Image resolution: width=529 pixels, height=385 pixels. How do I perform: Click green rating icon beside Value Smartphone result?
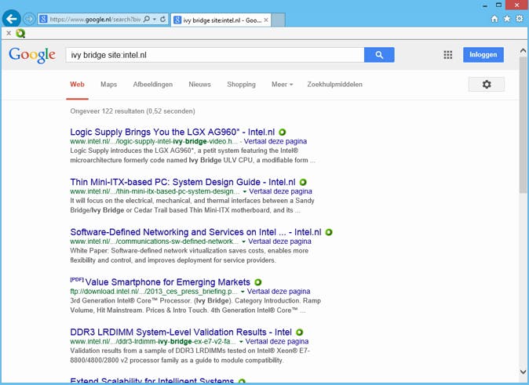257,282
